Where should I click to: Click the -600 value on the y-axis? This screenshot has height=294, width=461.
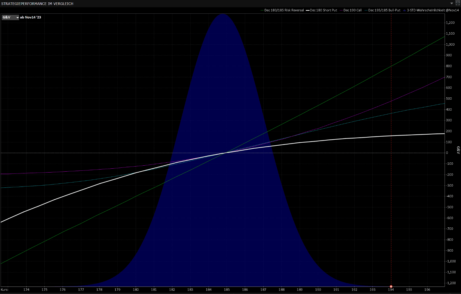coord(449,218)
